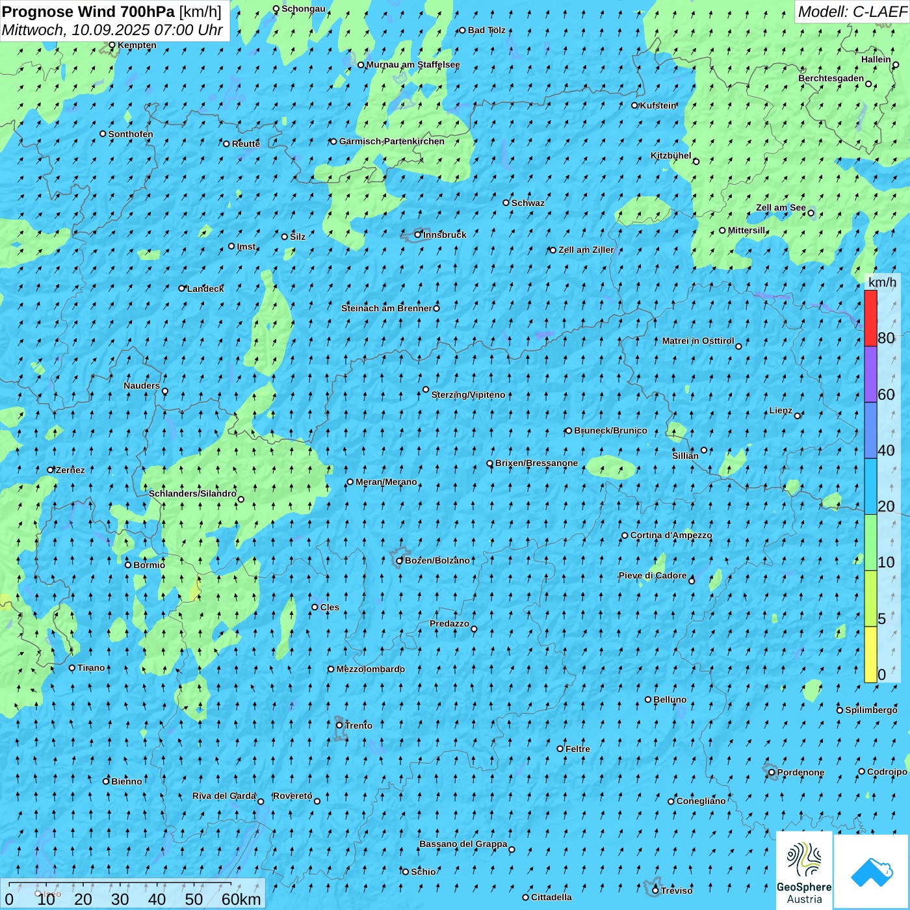
Task: Click the 'Conegliano' label
Action: point(701,801)
